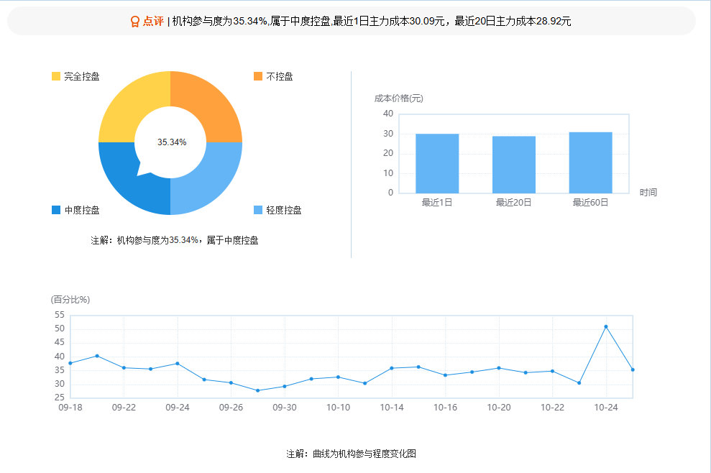Click the light blue donut chart segment
Viewport: 711px width, 473px height.
[x=209, y=181]
